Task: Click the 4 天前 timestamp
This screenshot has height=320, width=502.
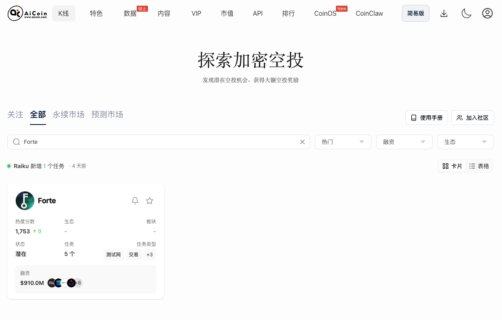Action: click(x=79, y=166)
